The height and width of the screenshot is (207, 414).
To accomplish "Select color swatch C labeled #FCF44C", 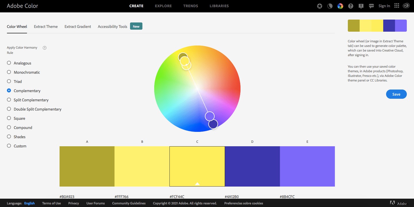I will coord(197,166).
